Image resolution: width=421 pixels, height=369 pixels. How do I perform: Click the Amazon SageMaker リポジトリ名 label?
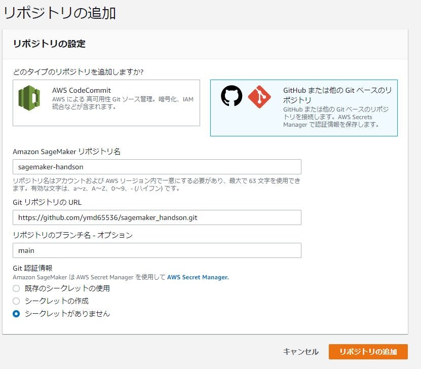[66, 152]
